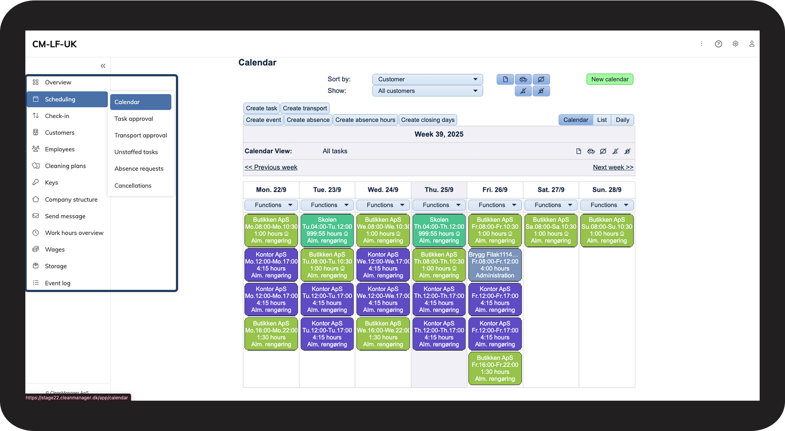The height and width of the screenshot is (431, 785).
Task: Click the three-dot more options icon
Action: (x=701, y=44)
